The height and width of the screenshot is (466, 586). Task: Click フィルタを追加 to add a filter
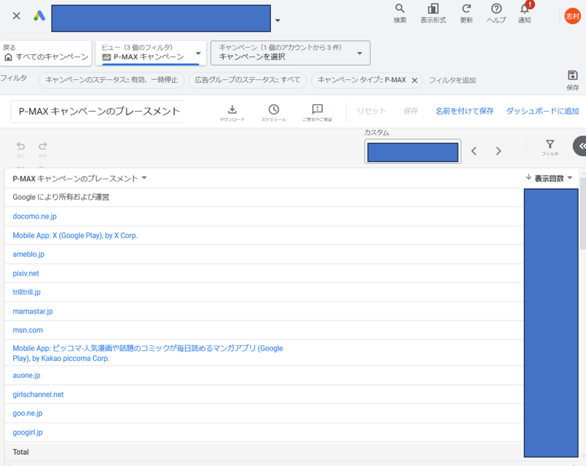pos(452,80)
